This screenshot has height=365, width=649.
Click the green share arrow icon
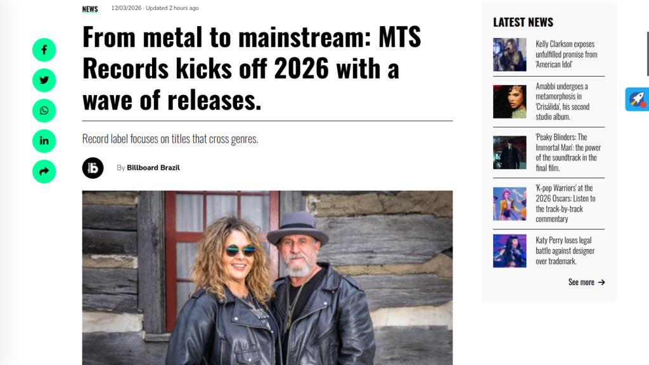pos(44,172)
